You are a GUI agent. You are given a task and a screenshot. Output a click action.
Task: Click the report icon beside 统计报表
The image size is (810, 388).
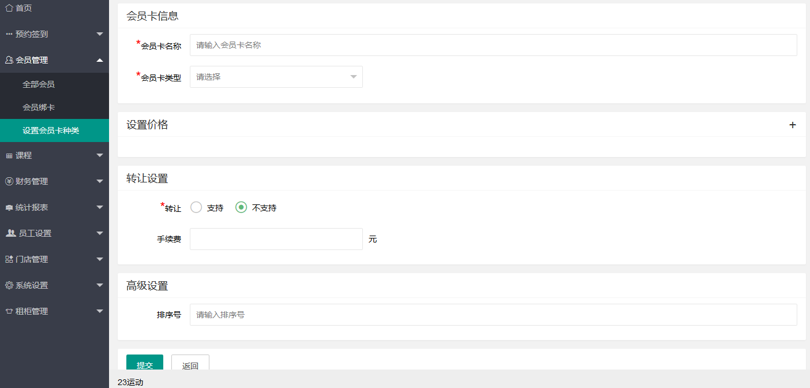pos(9,207)
